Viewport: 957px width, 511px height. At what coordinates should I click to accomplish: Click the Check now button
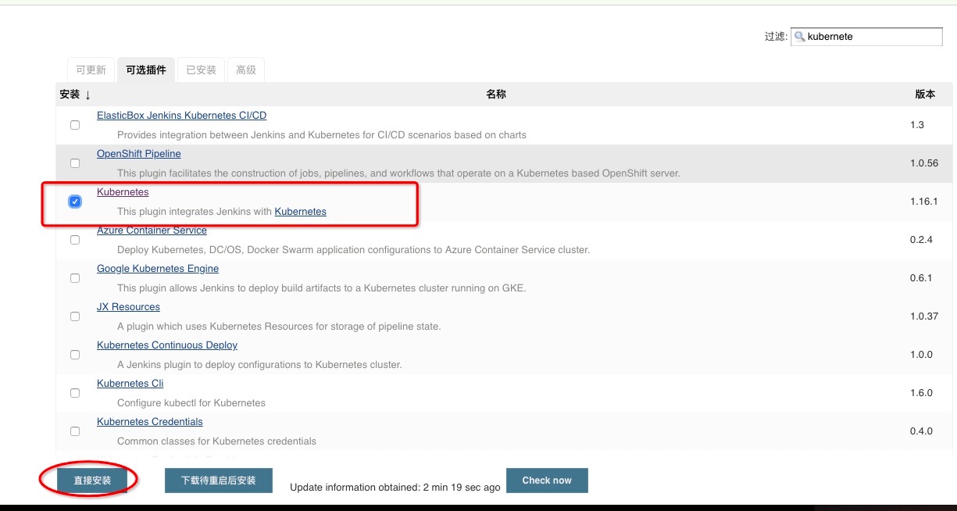547,481
